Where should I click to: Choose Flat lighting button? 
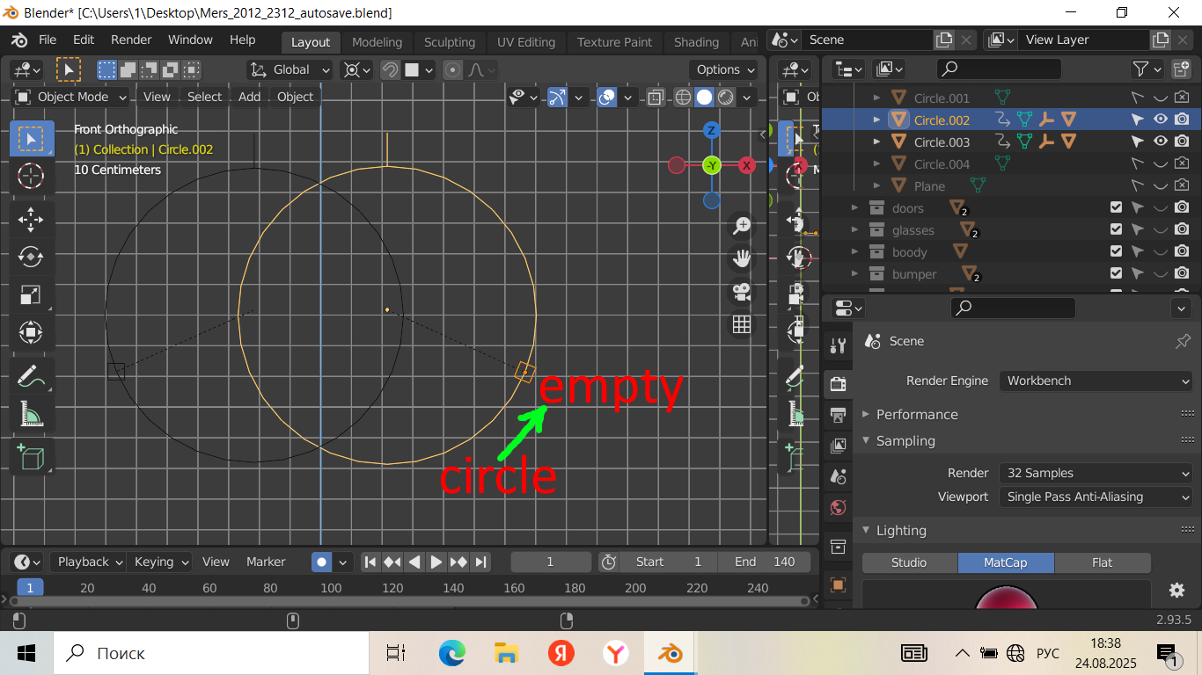click(1102, 562)
